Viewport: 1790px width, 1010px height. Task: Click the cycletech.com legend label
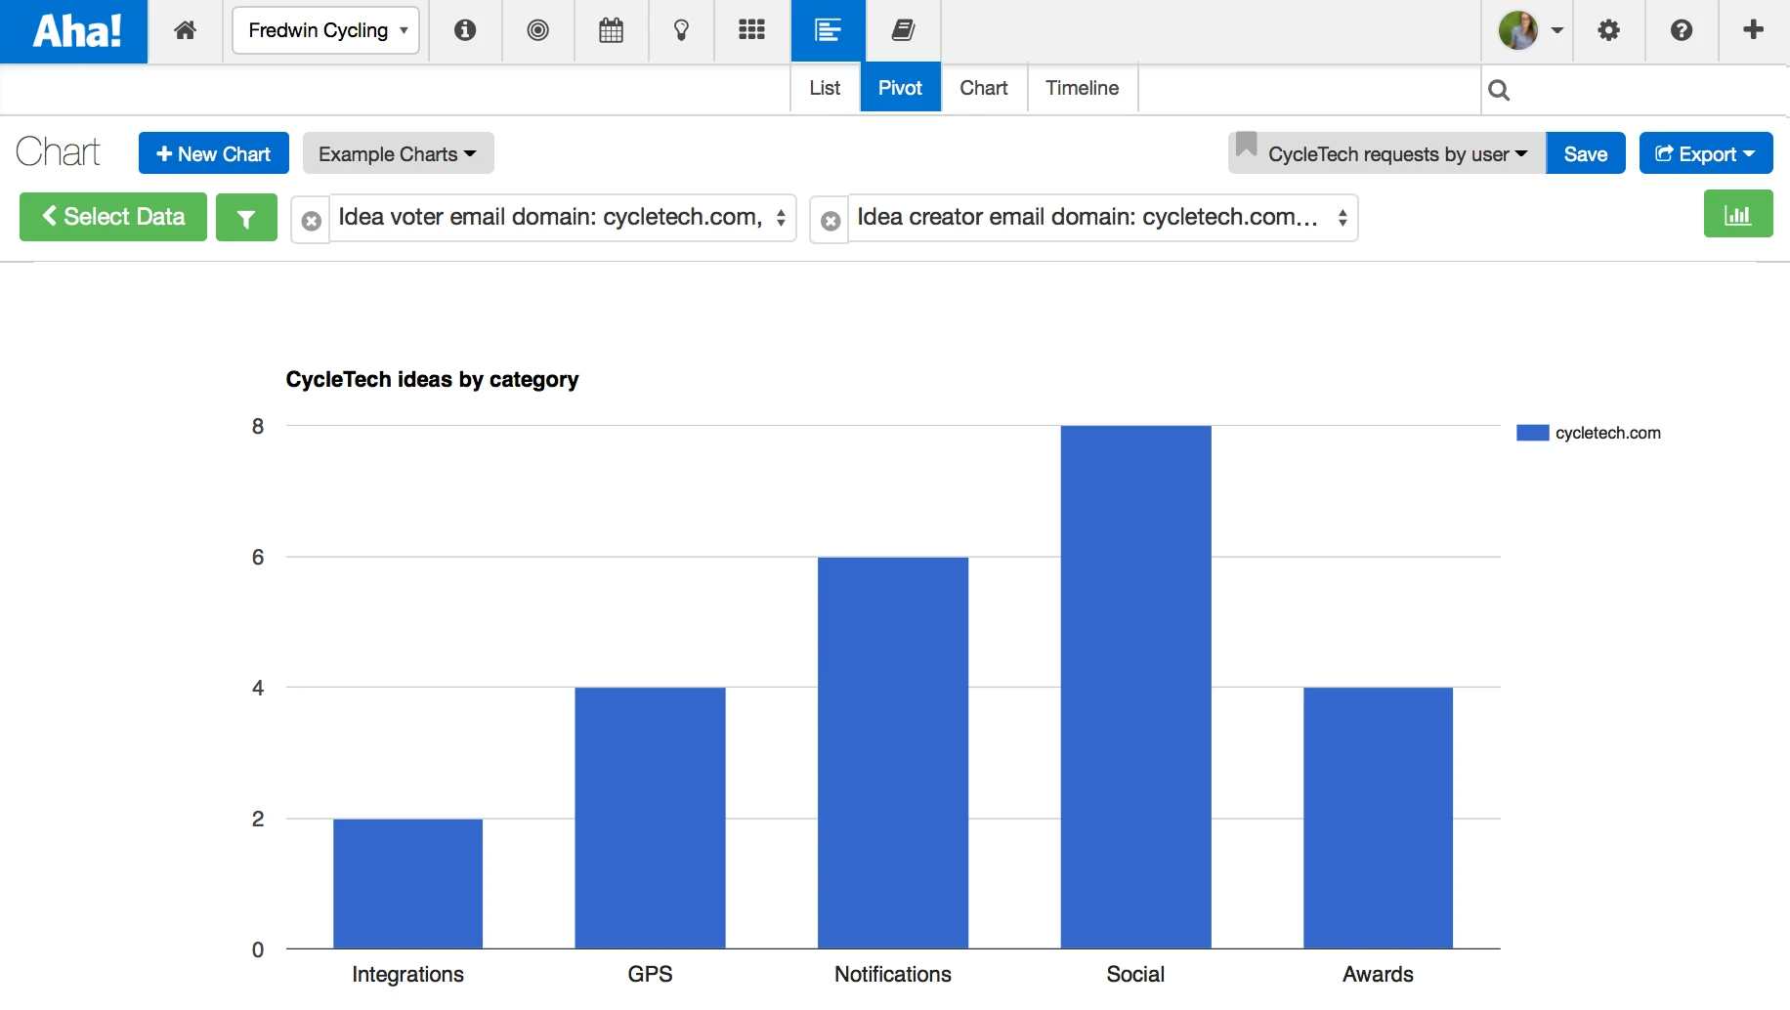point(1607,433)
